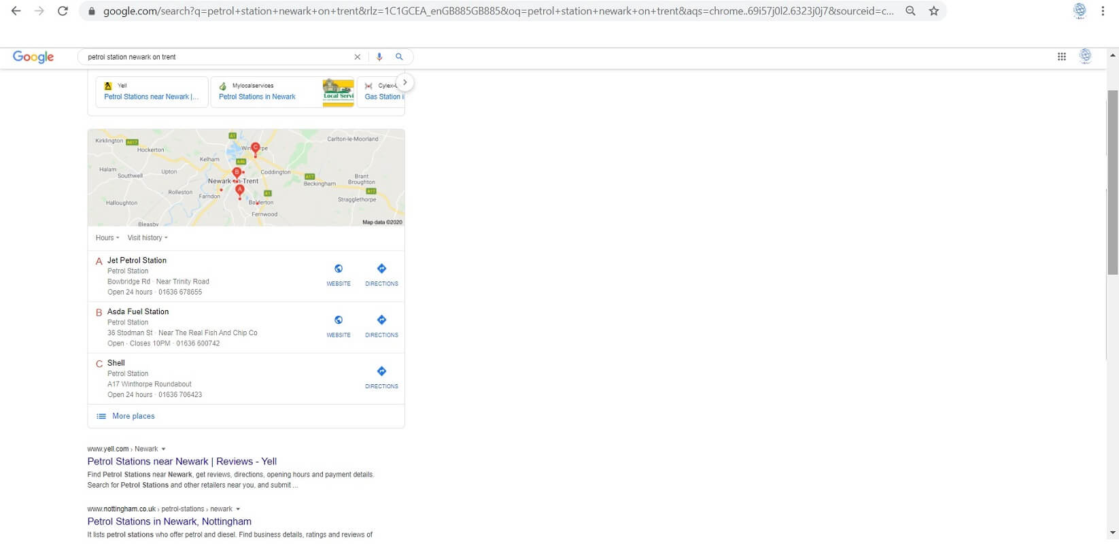This screenshot has height=544, width=1119.
Task: Open the Chrome three-dot menu
Action: 1103,11
